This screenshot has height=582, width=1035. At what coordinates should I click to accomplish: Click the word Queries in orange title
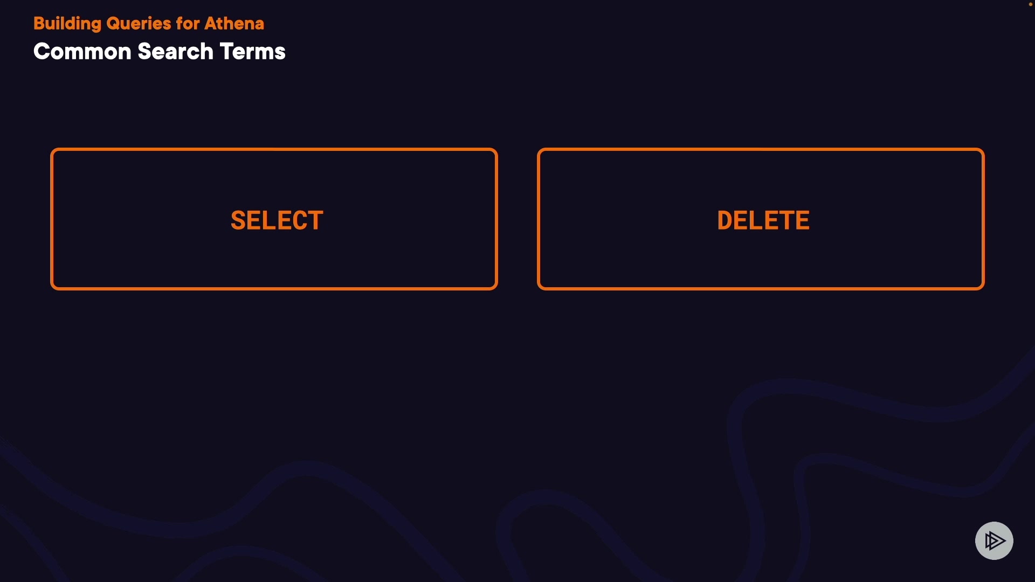[139, 24]
